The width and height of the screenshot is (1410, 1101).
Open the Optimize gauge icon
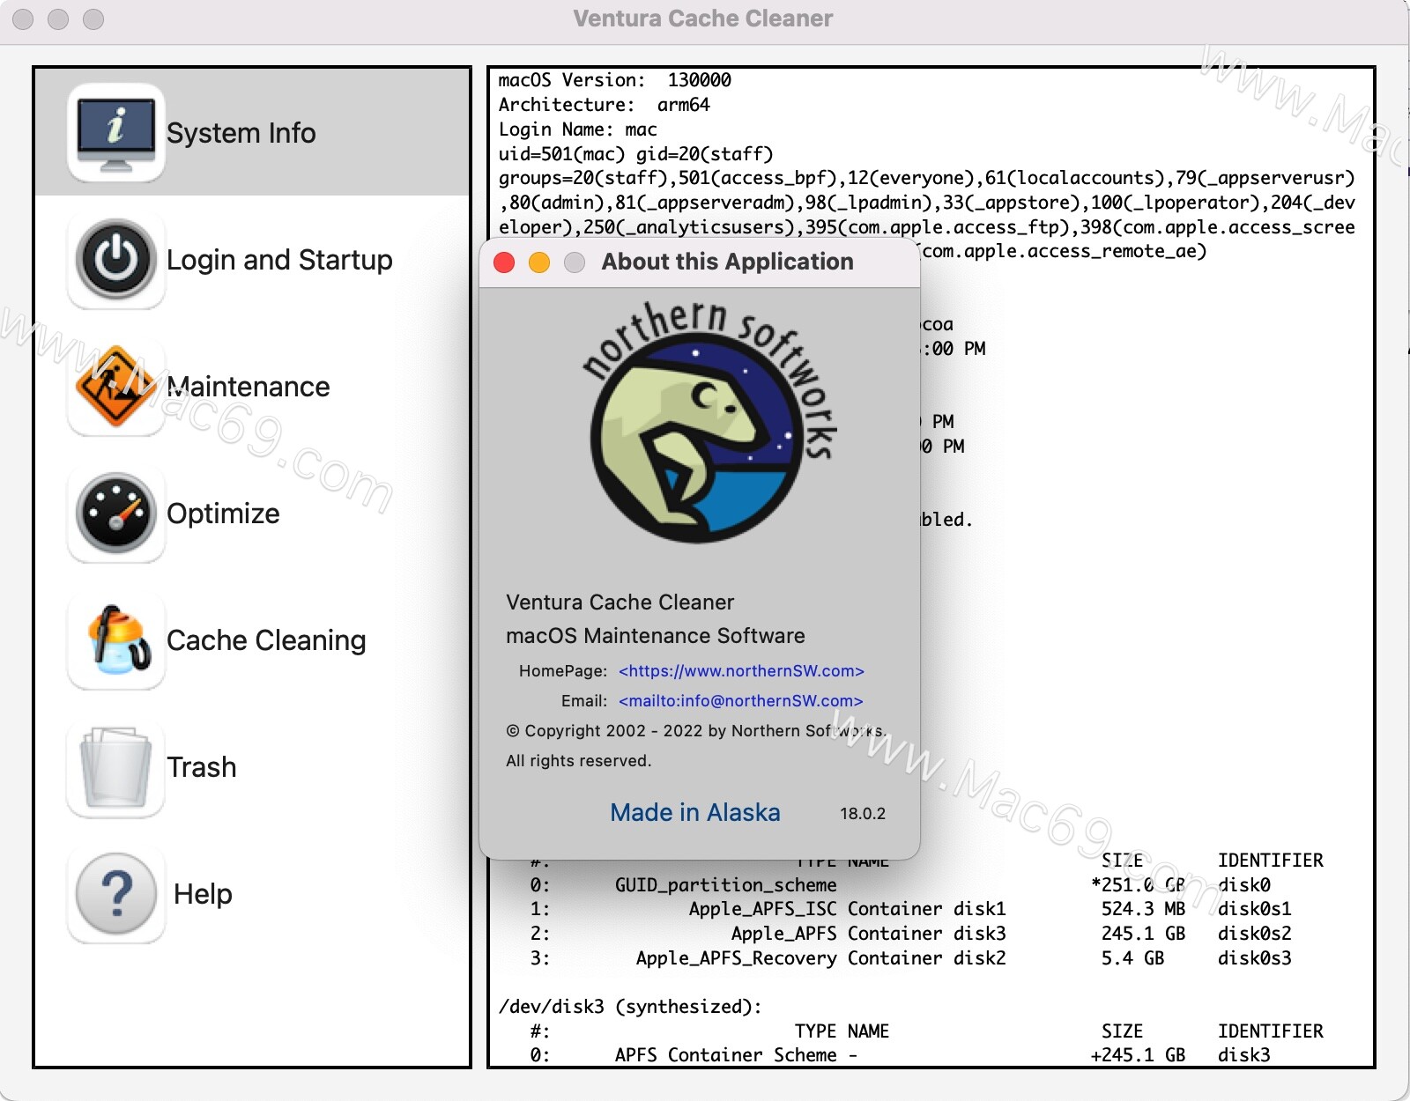coord(115,514)
